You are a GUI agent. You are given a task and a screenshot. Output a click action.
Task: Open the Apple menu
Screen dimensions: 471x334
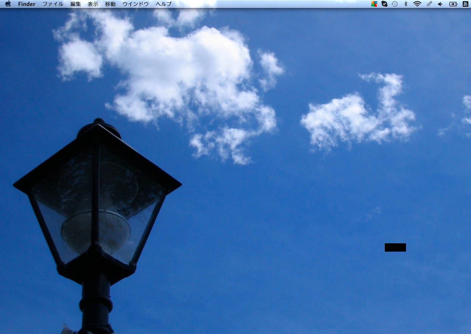8,4
